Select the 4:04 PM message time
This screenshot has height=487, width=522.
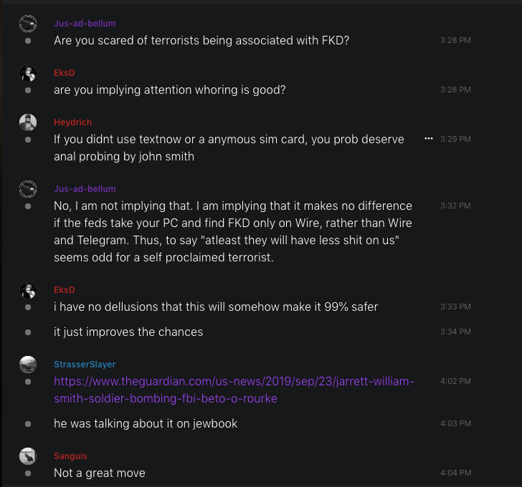pyautogui.click(x=455, y=473)
